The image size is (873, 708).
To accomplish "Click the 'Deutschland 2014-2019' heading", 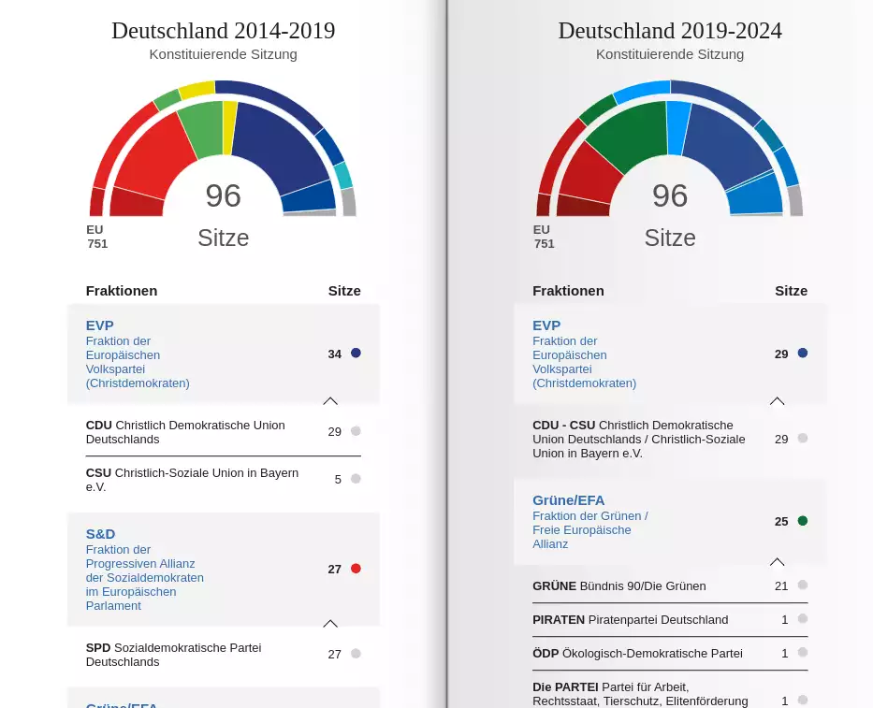I will click(x=224, y=31).
